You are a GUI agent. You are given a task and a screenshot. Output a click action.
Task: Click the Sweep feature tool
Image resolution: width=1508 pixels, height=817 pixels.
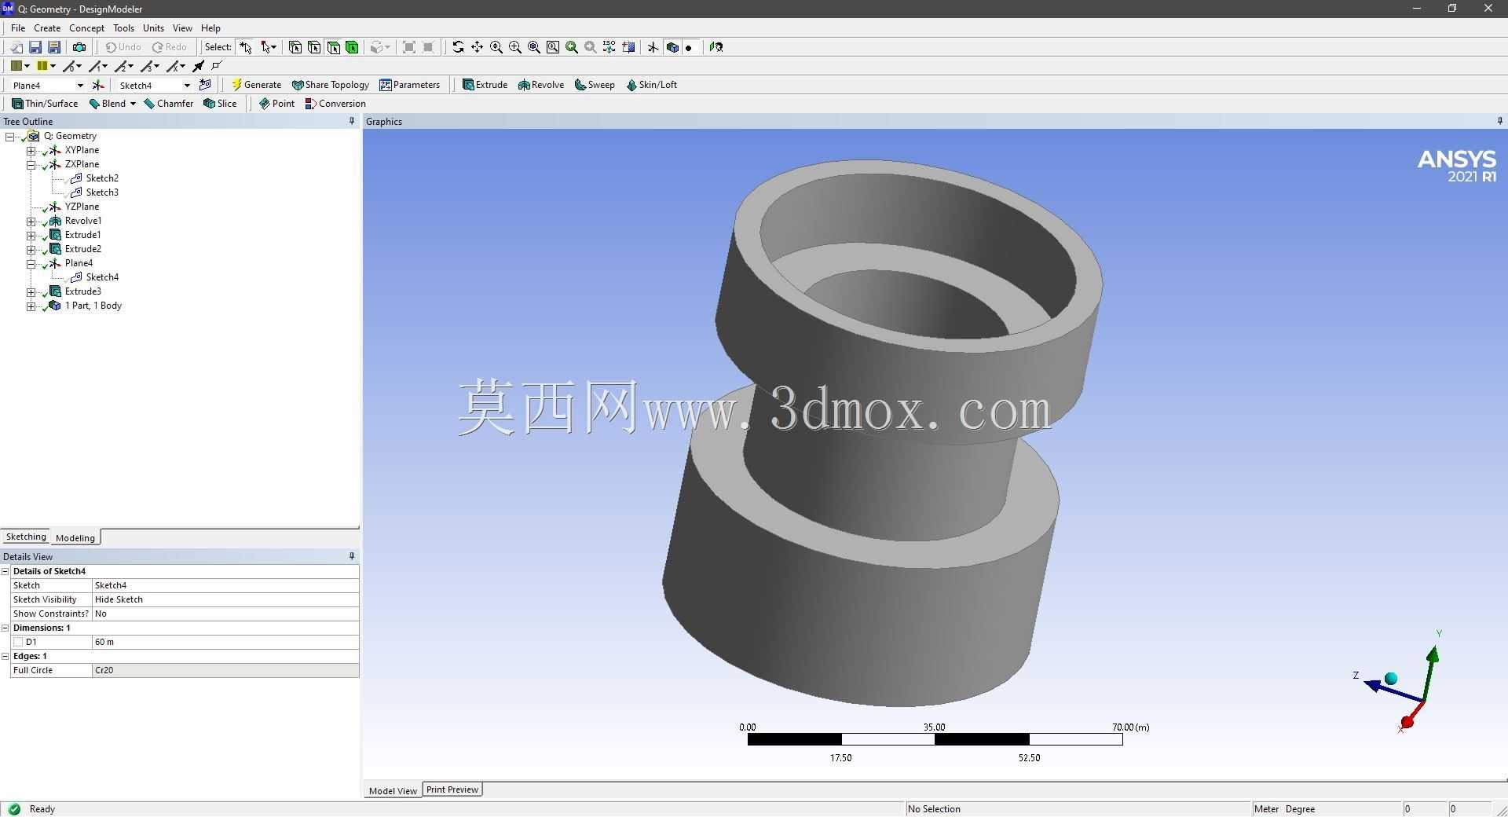tap(595, 85)
